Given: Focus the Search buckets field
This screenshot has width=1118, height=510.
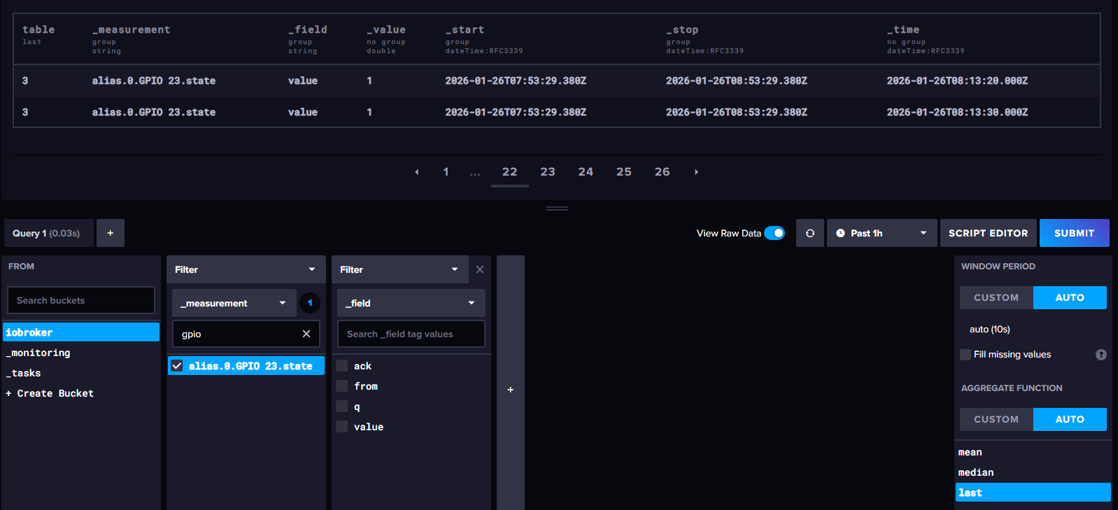Looking at the screenshot, I should click(81, 300).
